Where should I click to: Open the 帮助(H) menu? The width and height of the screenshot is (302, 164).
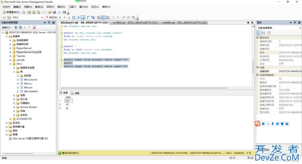coord(106,7)
